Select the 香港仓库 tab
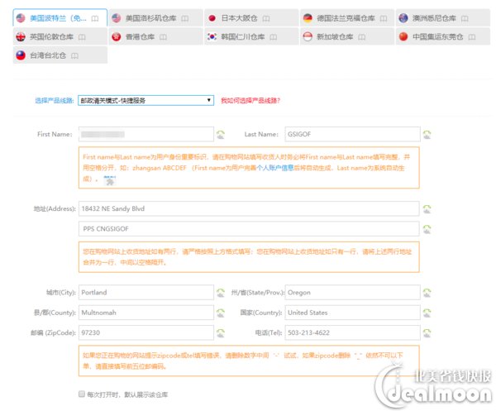The height and width of the screenshot is (411, 496). click(155, 36)
